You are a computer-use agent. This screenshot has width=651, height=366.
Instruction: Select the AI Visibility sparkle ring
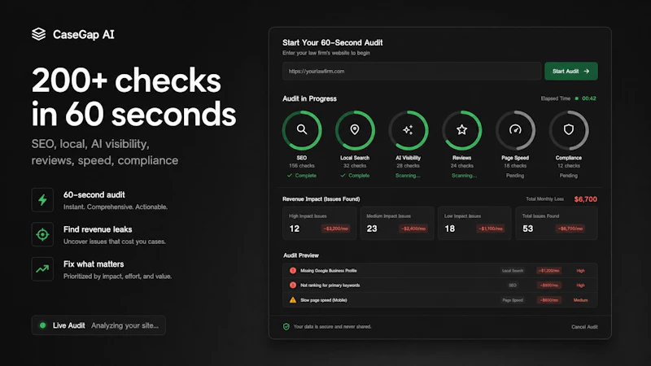pos(409,130)
